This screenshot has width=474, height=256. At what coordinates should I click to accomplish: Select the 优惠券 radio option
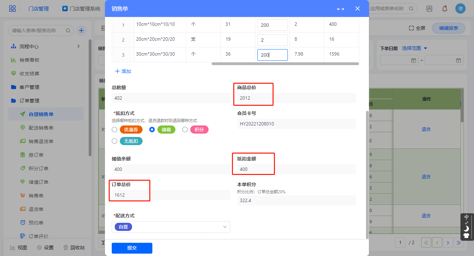[x=114, y=130]
